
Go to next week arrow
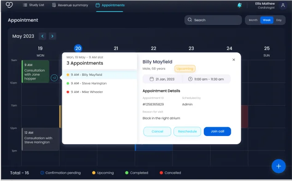tap(52, 36)
